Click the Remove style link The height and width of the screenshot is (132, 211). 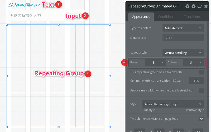click(195, 110)
